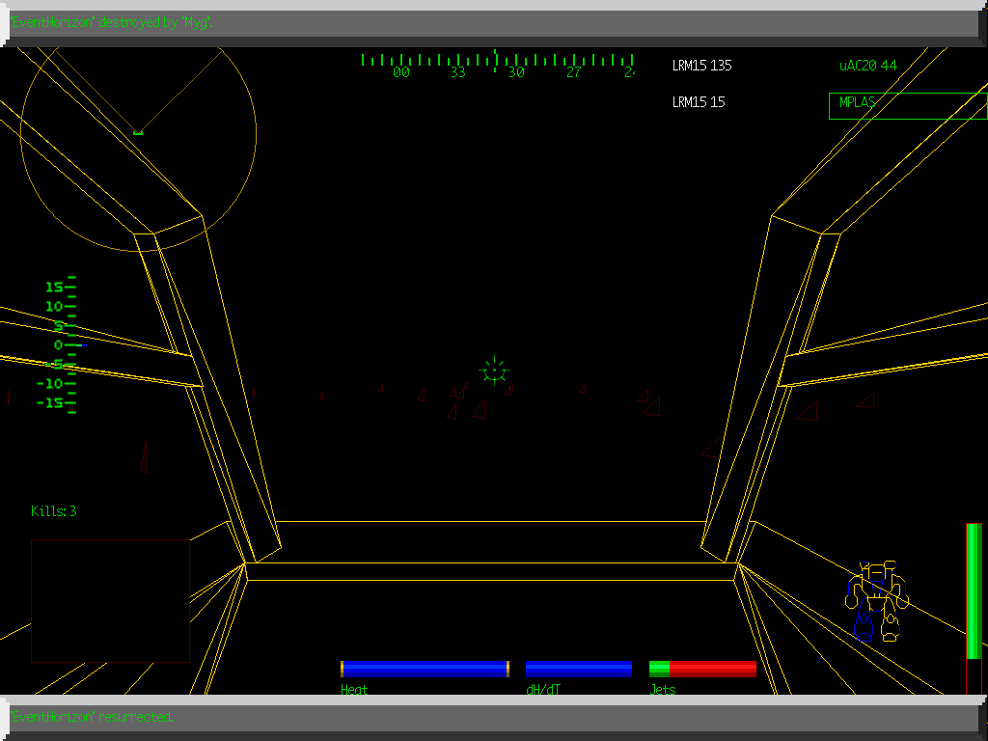Click the Kills: 3 counter
The height and width of the screenshot is (741, 988).
click(54, 511)
